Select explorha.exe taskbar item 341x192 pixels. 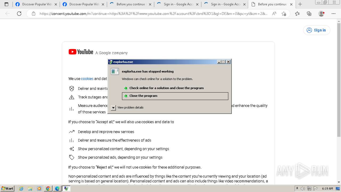tap(66, 189)
